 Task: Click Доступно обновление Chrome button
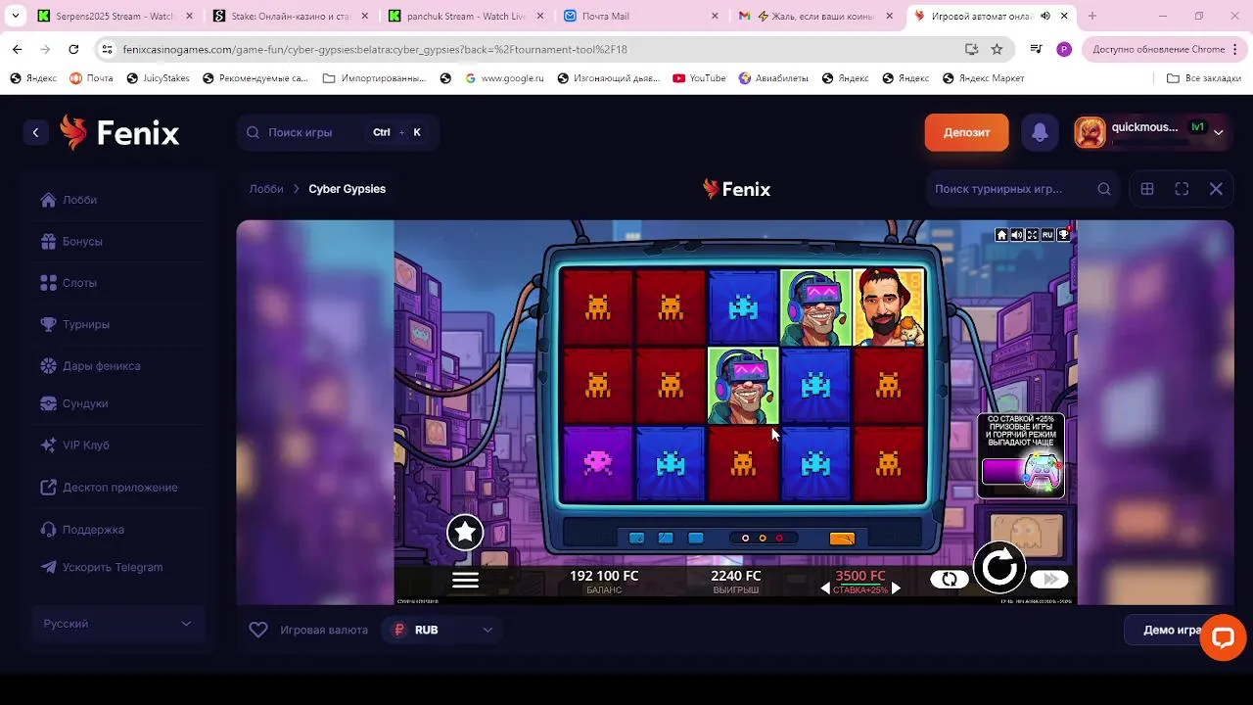click(1164, 49)
